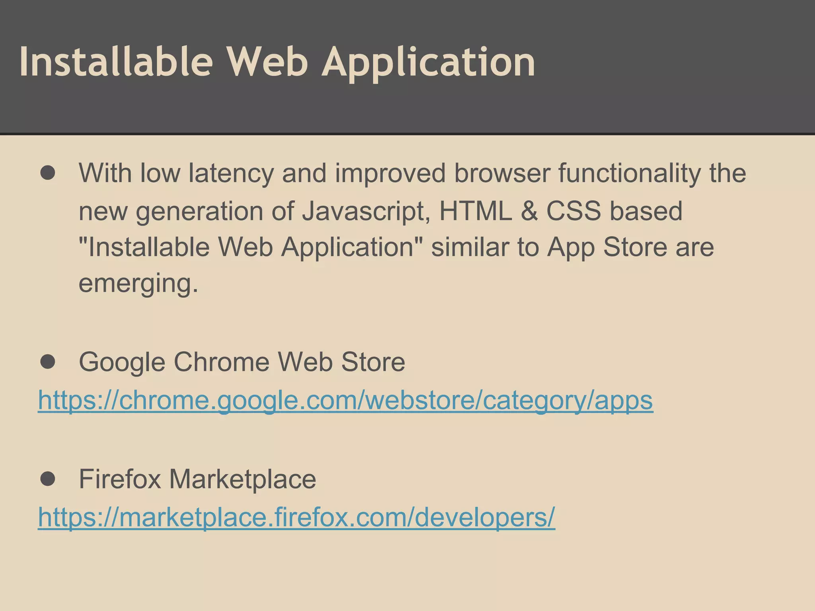The image size is (815, 611).
Task: Click the slide title 'Installable Web Application'
Action: click(277, 62)
